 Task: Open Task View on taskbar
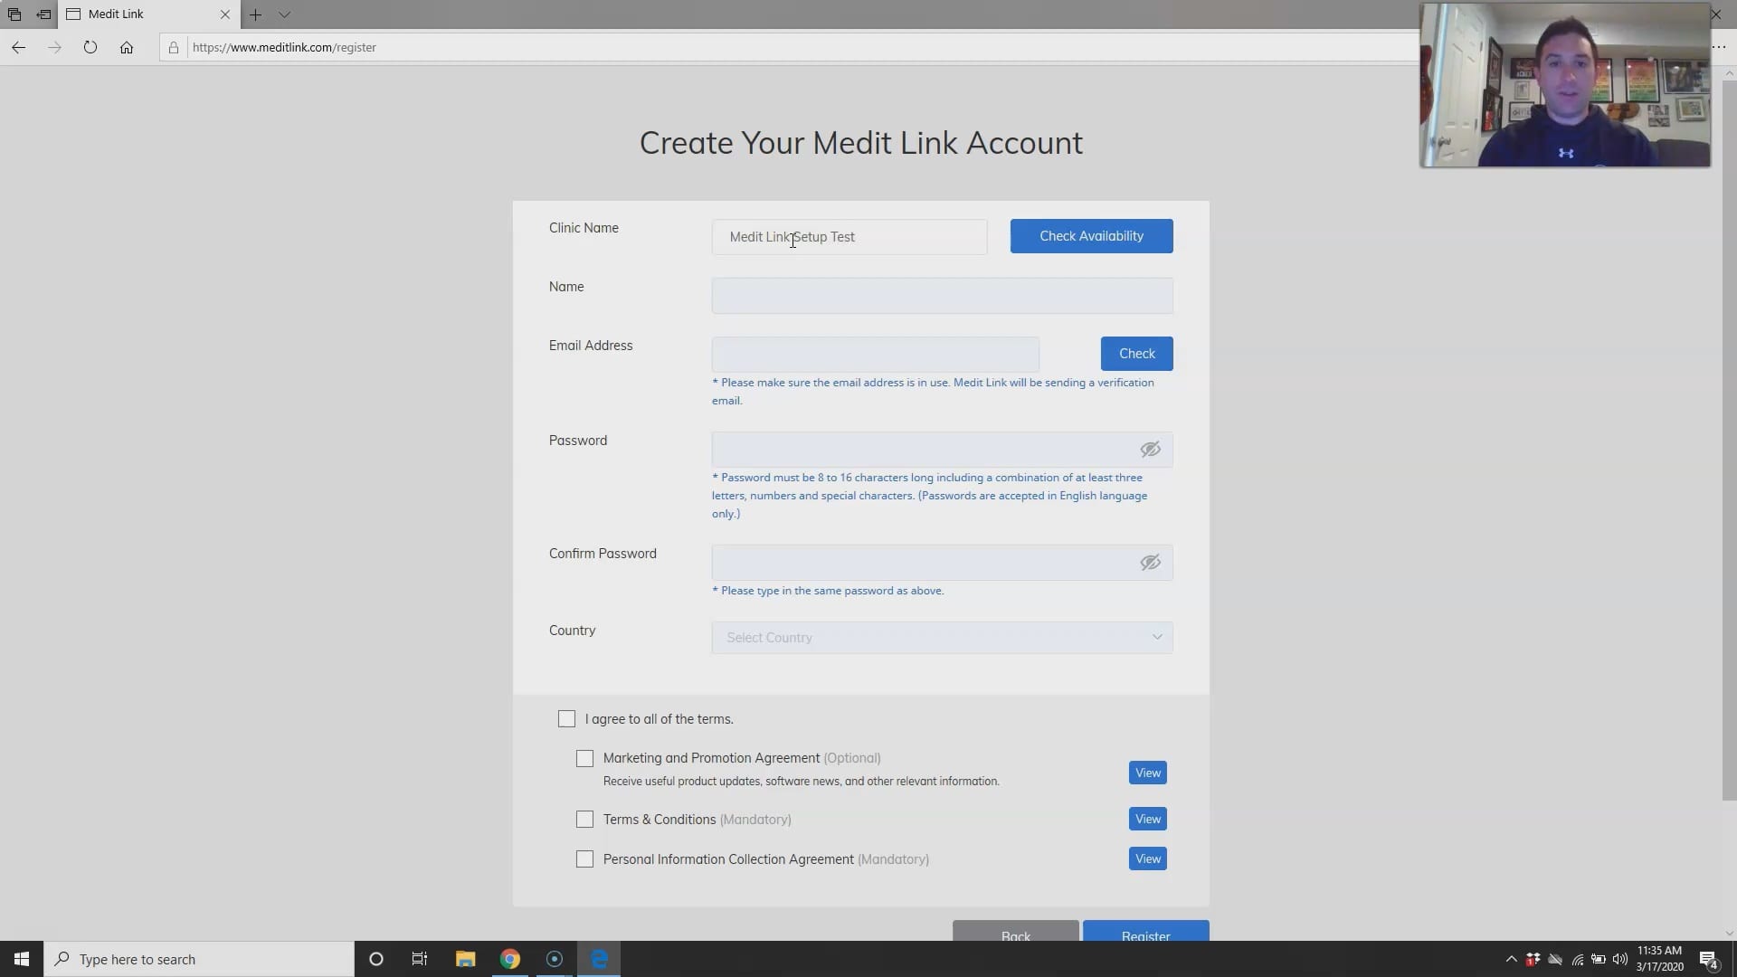click(420, 959)
